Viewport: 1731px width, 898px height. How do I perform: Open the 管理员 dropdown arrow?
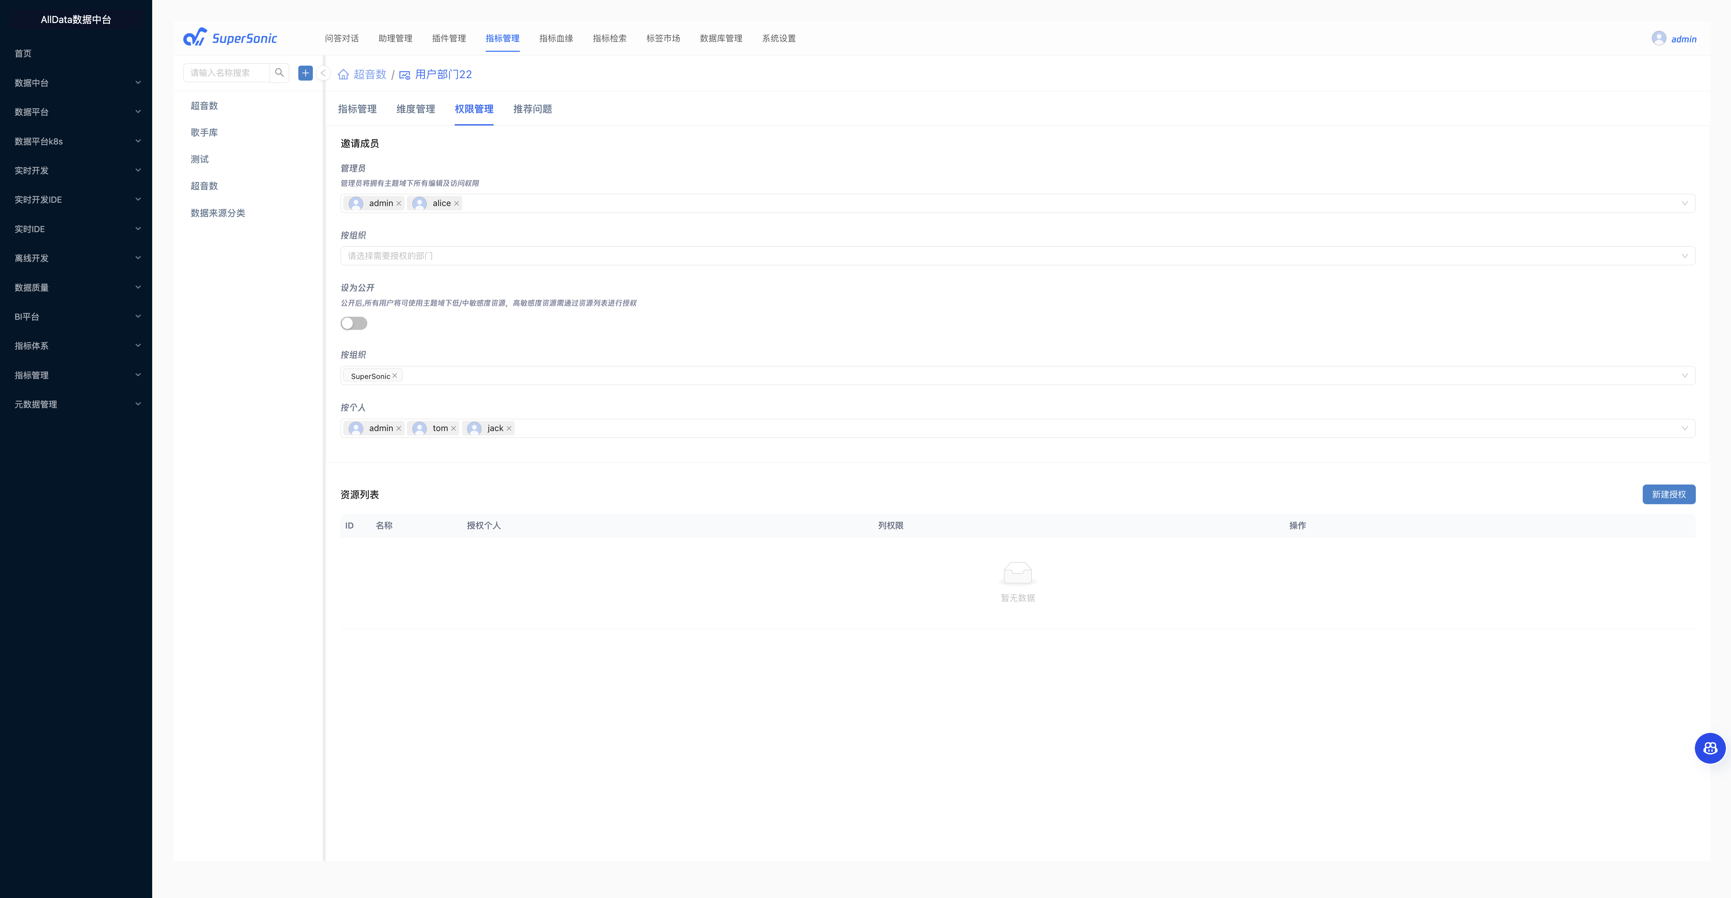click(x=1684, y=204)
